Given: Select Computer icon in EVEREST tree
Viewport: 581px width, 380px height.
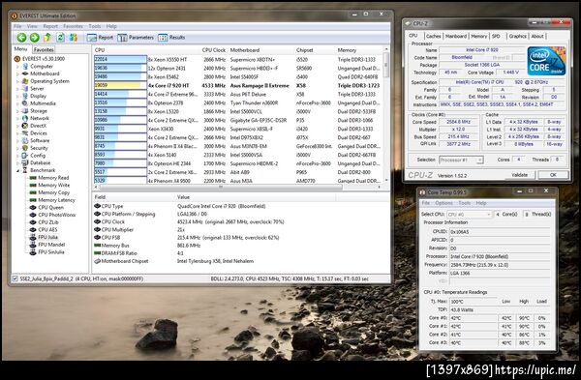Looking at the screenshot, I should click(25, 66).
